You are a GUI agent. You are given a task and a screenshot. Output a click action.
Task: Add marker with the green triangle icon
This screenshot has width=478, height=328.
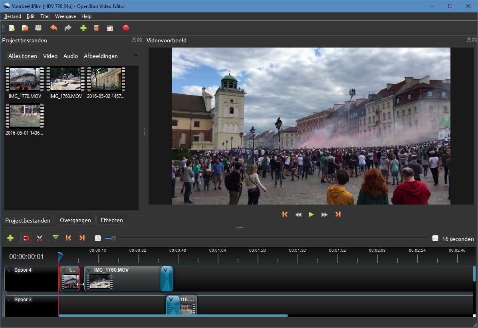coord(56,238)
